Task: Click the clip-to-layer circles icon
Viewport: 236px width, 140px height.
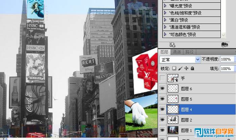Action: (x=225, y=45)
